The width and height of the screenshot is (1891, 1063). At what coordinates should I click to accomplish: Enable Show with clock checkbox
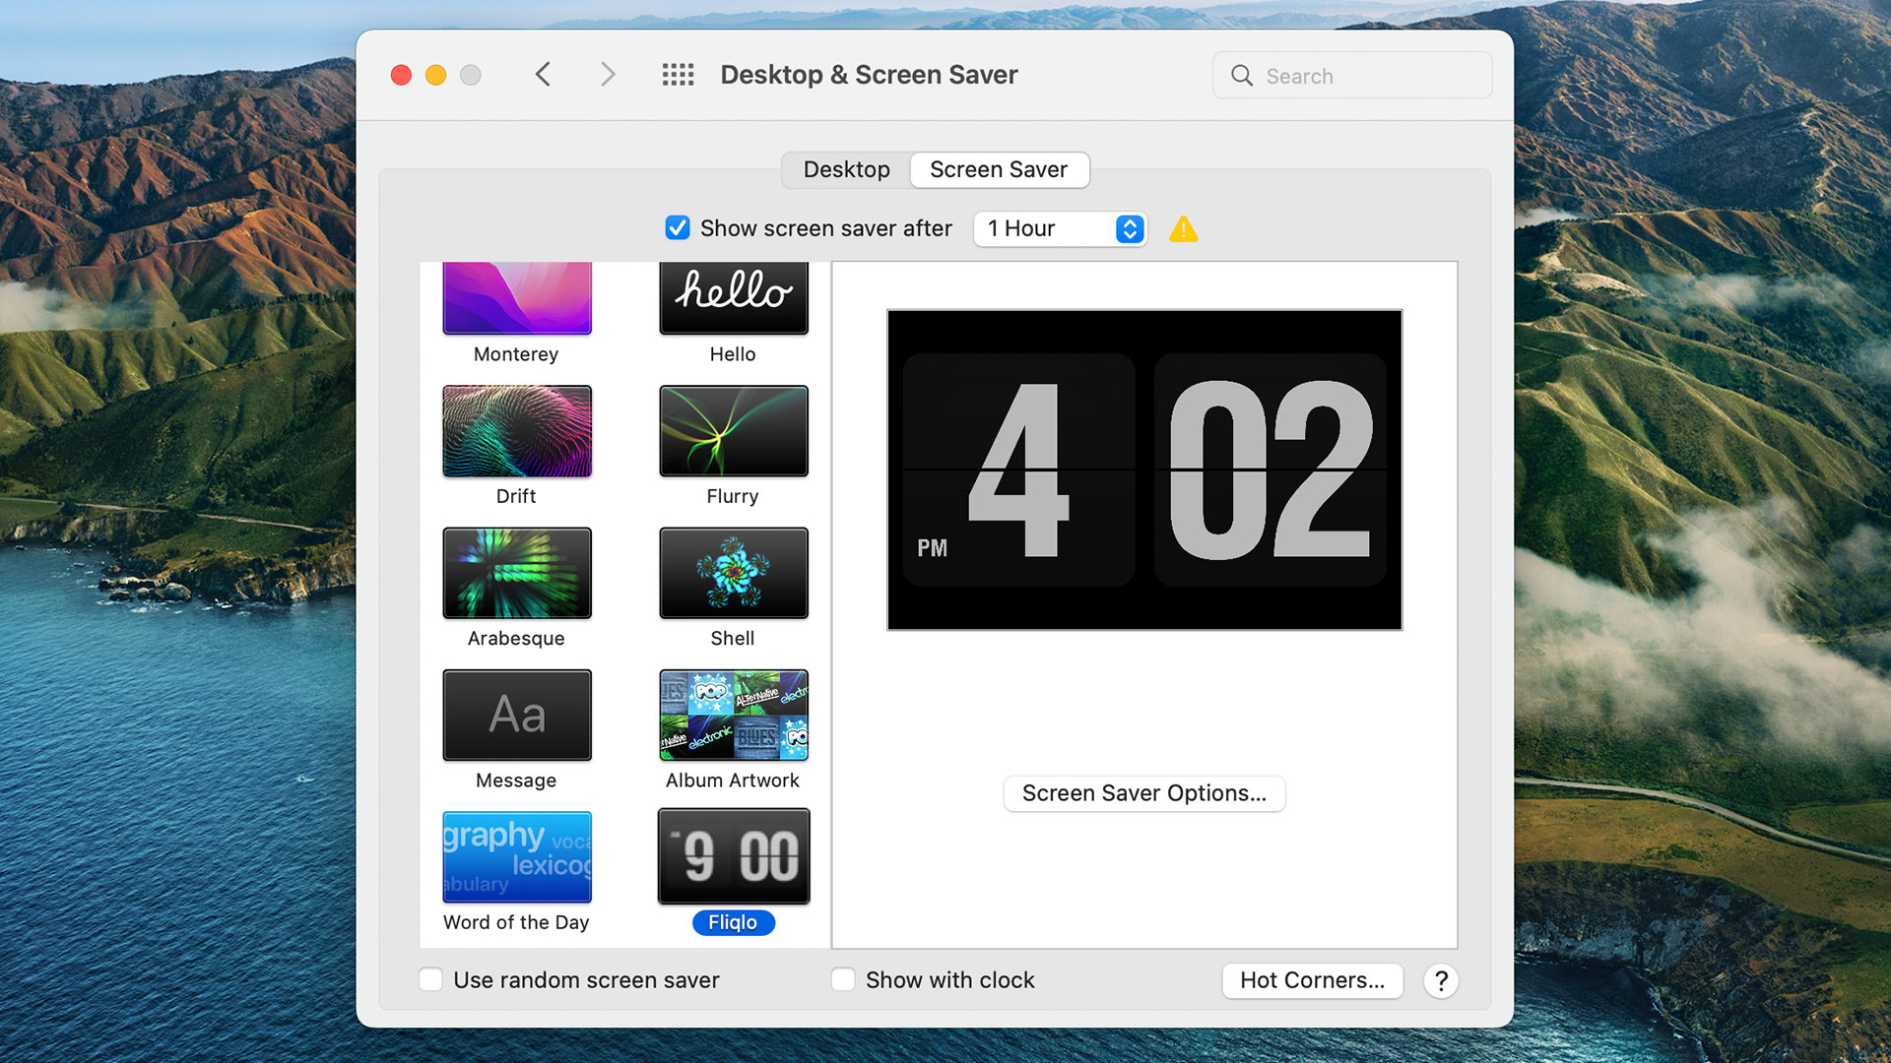point(843,979)
